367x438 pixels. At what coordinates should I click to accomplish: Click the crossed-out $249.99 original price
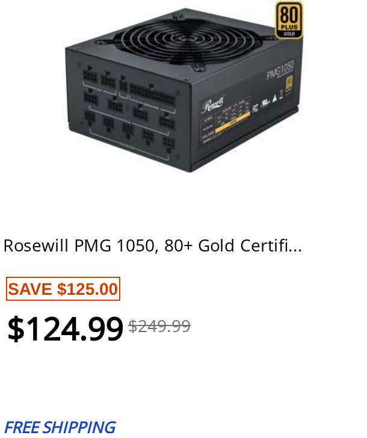click(x=159, y=326)
